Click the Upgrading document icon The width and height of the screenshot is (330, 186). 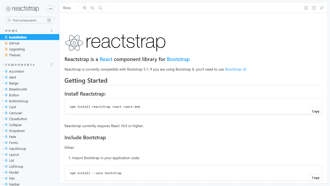pyautogui.click(x=6, y=49)
